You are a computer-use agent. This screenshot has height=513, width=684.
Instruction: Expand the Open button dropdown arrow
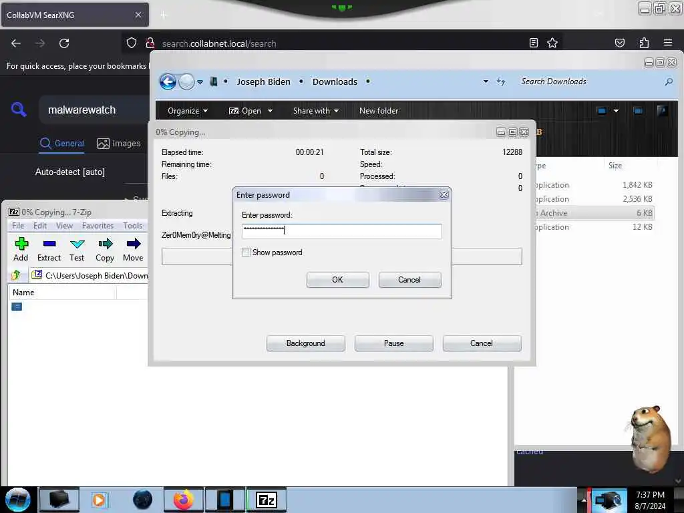[x=270, y=111]
